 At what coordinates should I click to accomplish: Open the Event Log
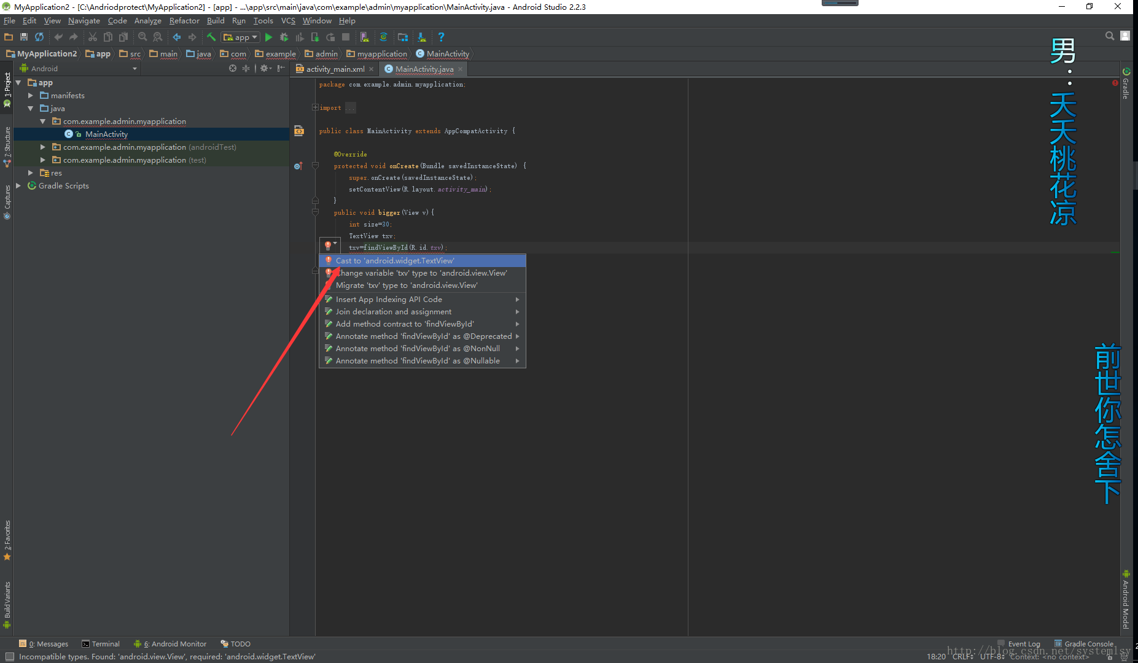pyautogui.click(x=1019, y=643)
